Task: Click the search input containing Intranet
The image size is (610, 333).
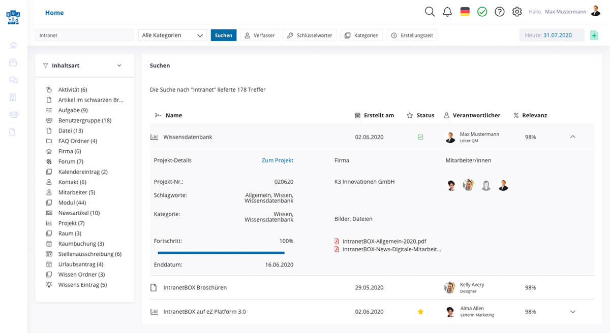Action: [x=84, y=35]
